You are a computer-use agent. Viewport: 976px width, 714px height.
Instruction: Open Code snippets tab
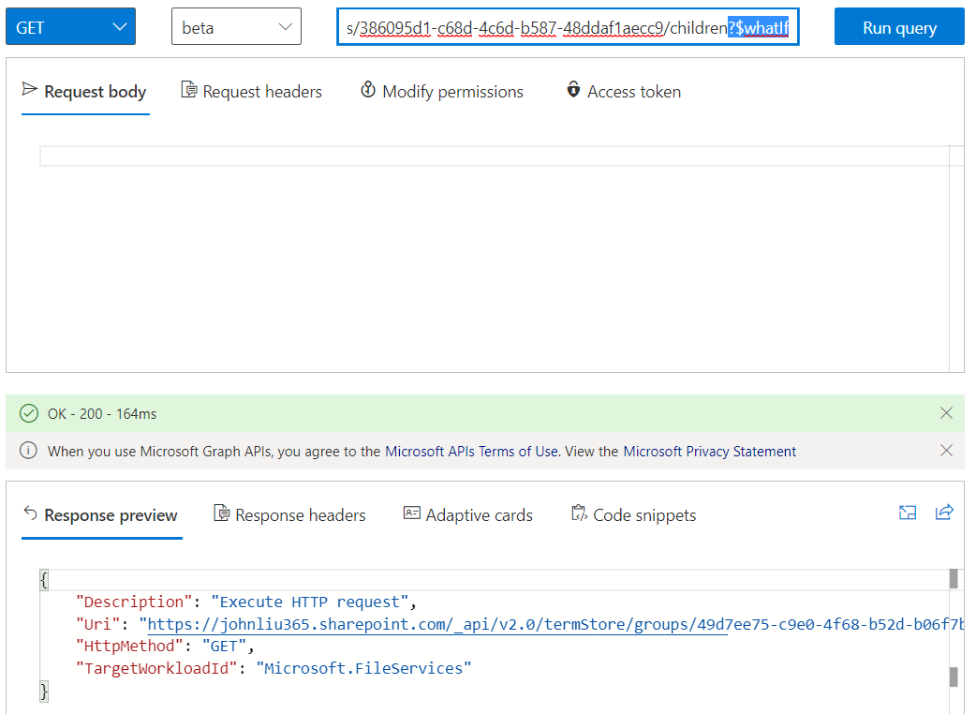tap(634, 514)
